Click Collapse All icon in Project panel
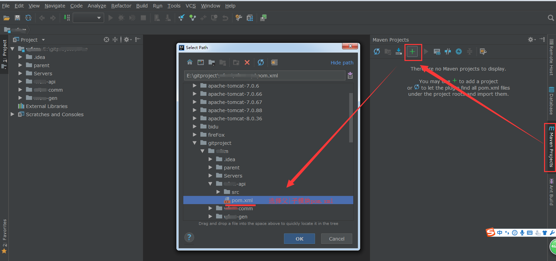The image size is (556, 261). click(115, 40)
